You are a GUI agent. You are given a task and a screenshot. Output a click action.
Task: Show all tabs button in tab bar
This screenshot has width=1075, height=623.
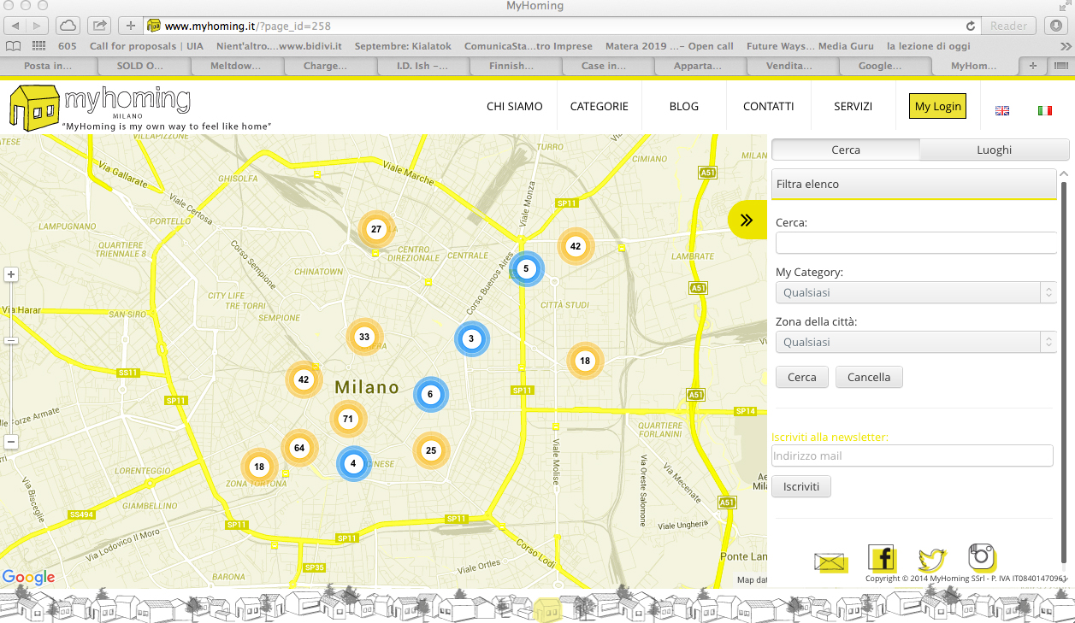click(x=1060, y=66)
